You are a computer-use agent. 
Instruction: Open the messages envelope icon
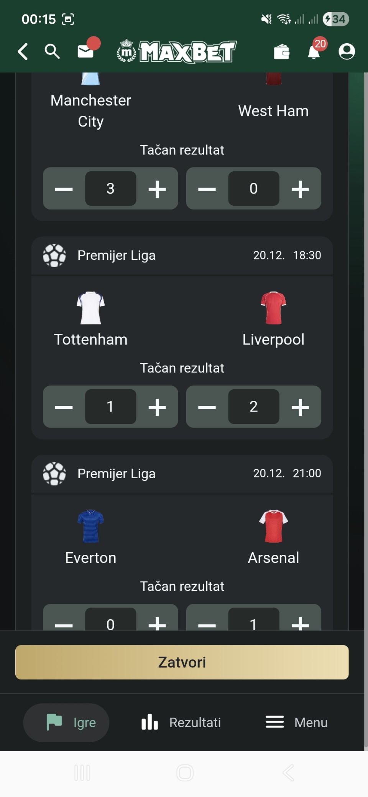85,51
